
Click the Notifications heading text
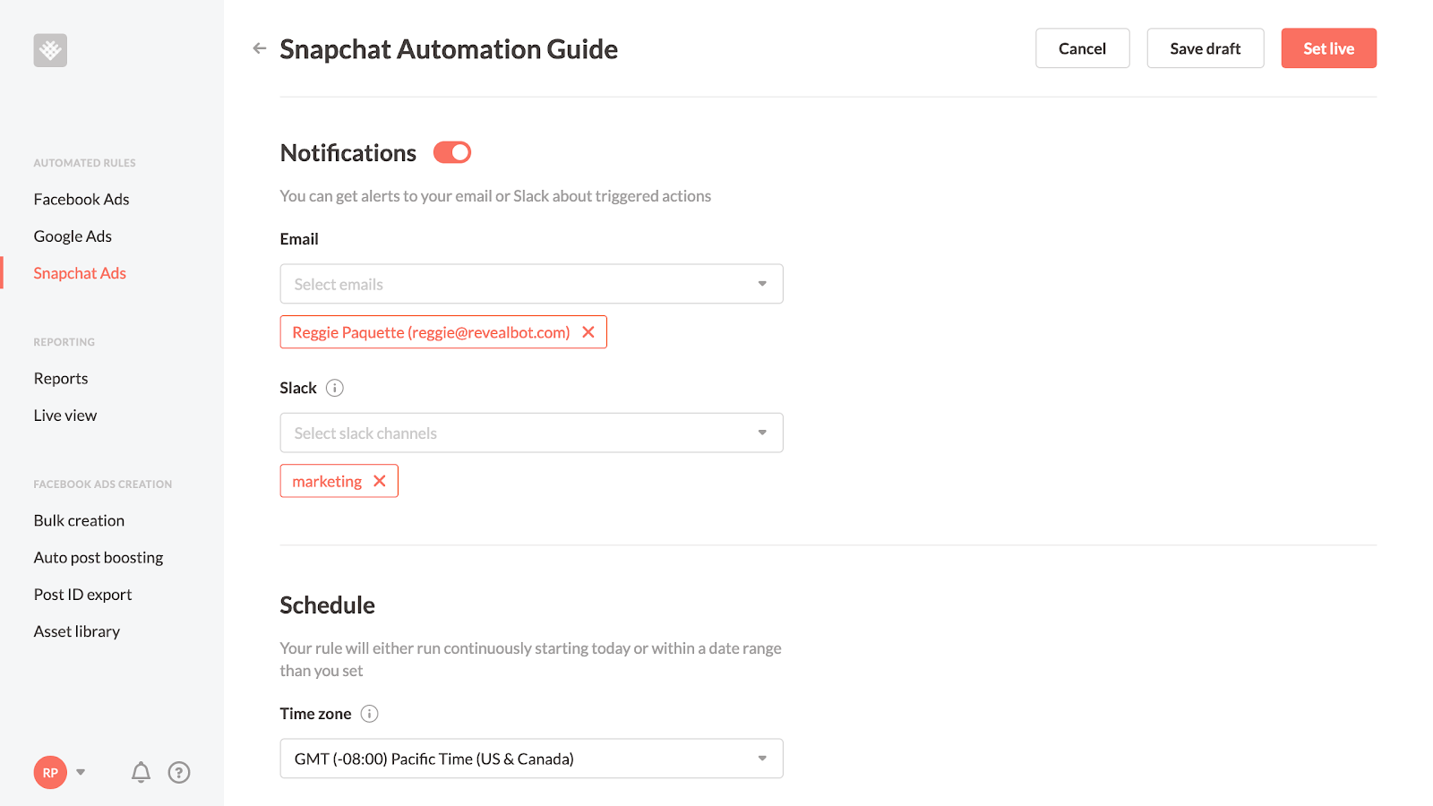(x=348, y=153)
